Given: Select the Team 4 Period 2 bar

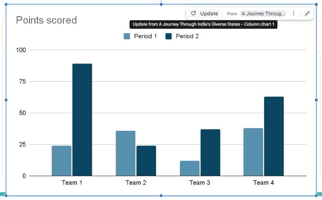Looking at the screenshot, I should click(x=274, y=136).
